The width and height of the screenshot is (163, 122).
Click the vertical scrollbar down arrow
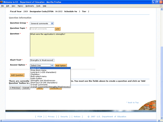(x=162, y=118)
